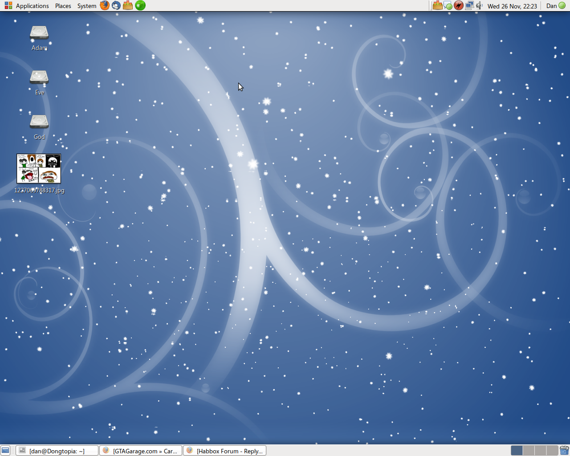Click the Show Desktop button

(5, 451)
